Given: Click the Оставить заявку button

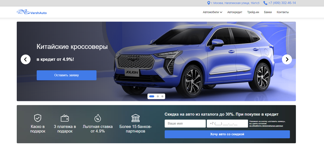Looking at the screenshot, I should pos(66,75).
